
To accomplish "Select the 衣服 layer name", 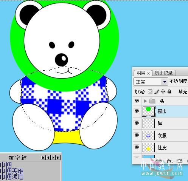I will pos(162,136).
